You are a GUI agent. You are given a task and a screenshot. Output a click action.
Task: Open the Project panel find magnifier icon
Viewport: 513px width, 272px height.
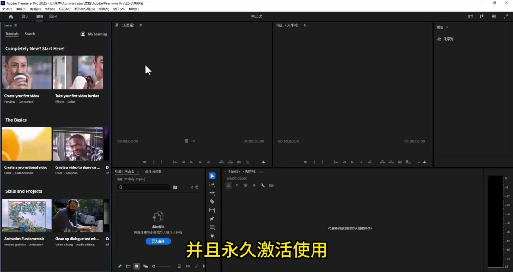point(197,266)
